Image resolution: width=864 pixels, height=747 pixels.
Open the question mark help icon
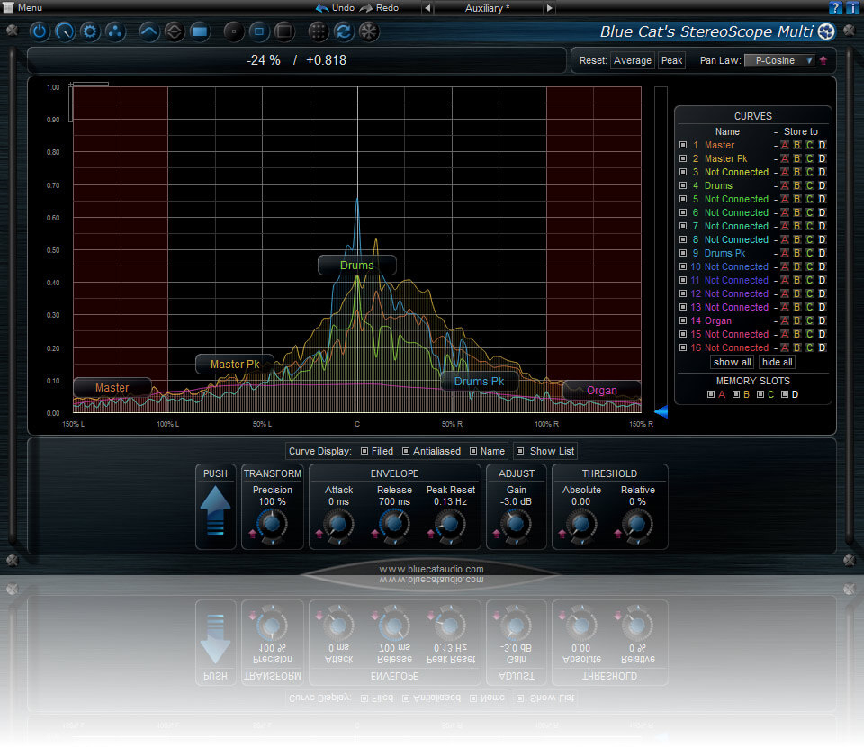pos(836,8)
